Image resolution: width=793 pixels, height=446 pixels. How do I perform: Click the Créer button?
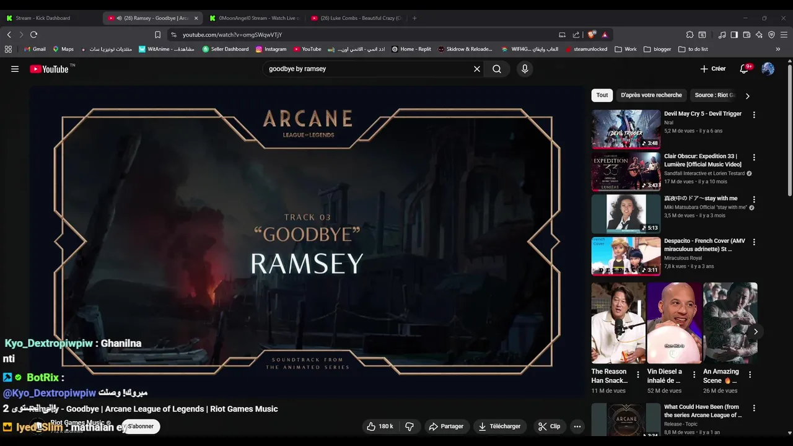pos(712,69)
